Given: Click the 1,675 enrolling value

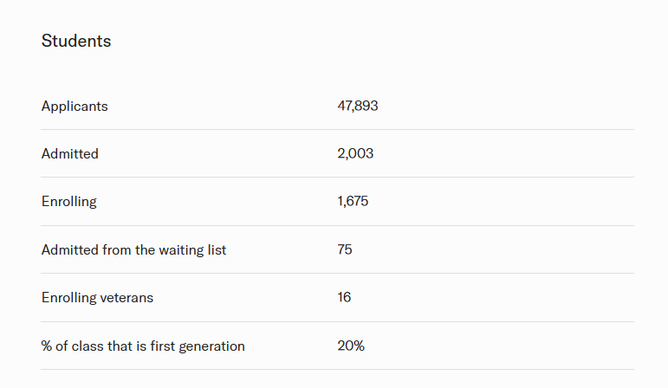Looking at the screenshot, I should [x=353, y=202].
